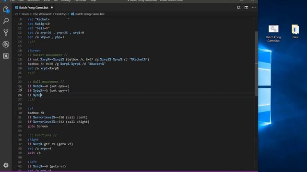The image size is (307, 172).
Task: Click the 'if not %xrp%==%xrp1%' batbox line
Action: point(88,59)
